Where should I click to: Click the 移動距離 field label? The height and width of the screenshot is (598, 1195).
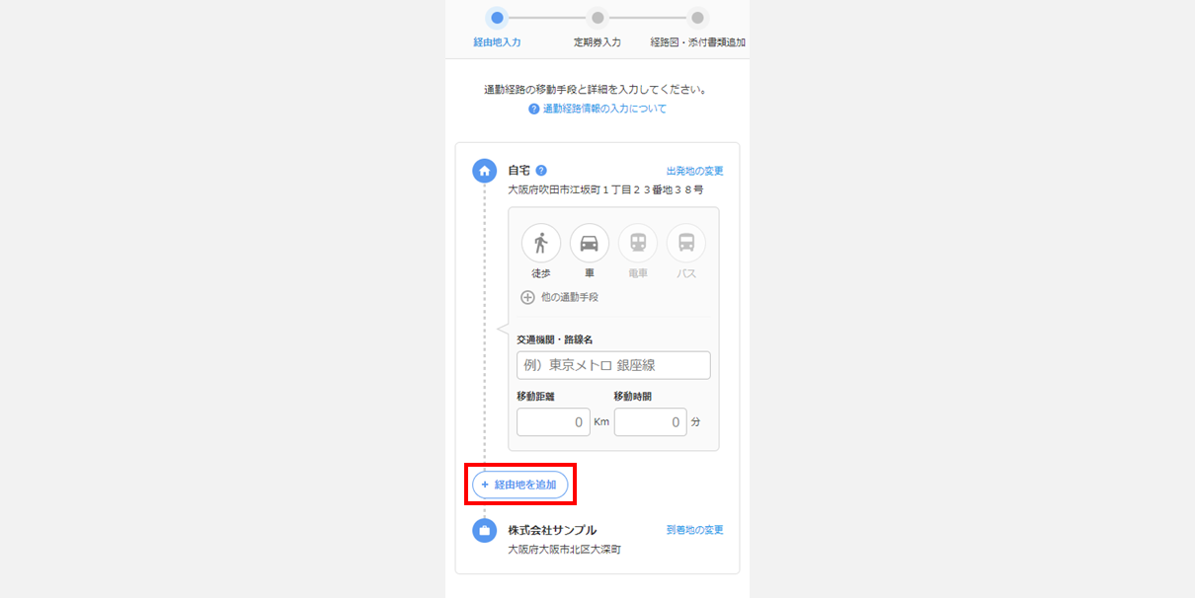pos(535,397)
